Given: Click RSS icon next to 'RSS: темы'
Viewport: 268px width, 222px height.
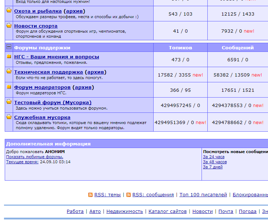Looking at the screenshot, I should point(90,195).
